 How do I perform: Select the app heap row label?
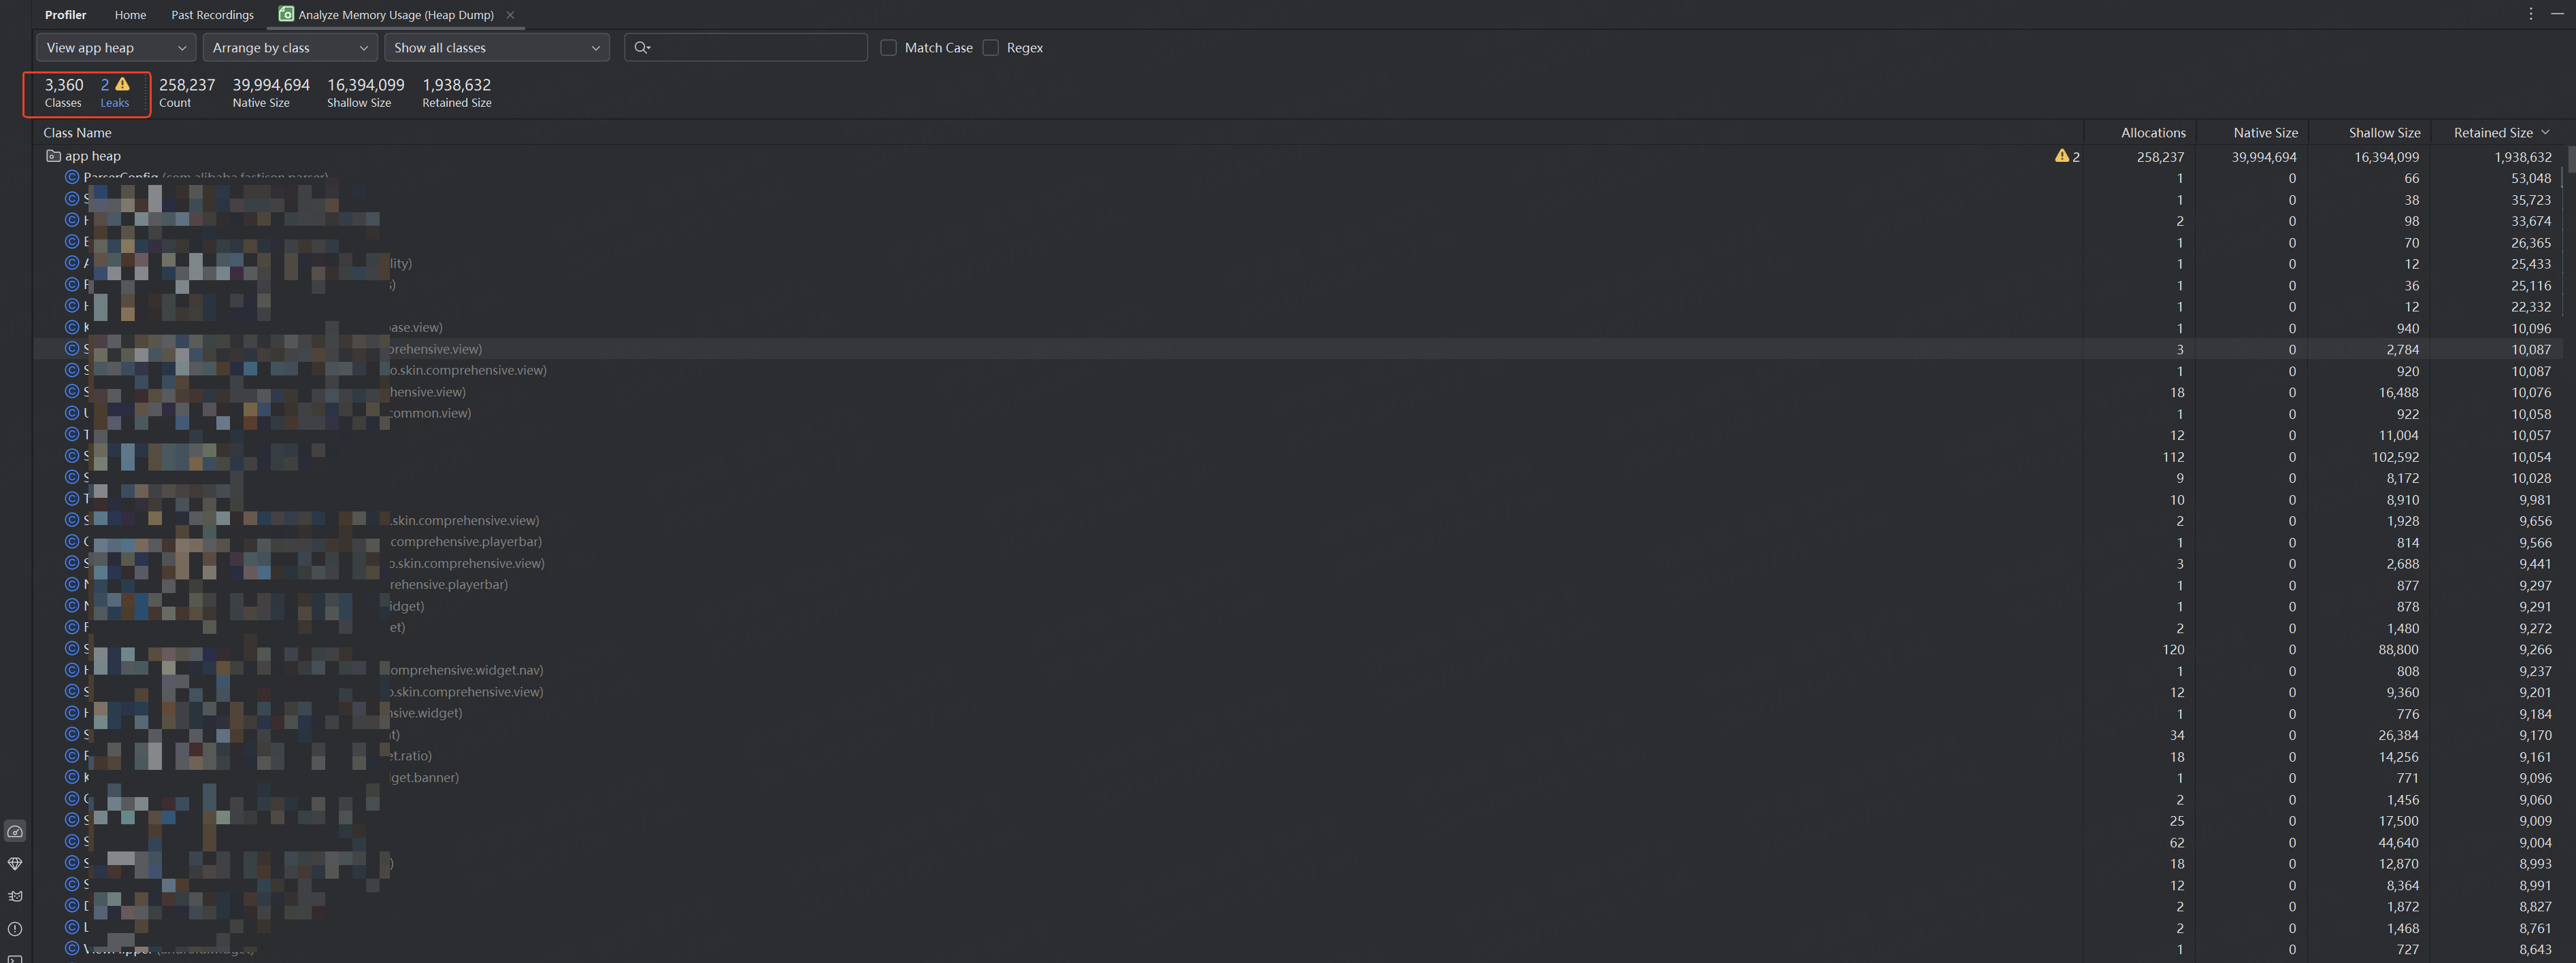(x=93, y=157)
